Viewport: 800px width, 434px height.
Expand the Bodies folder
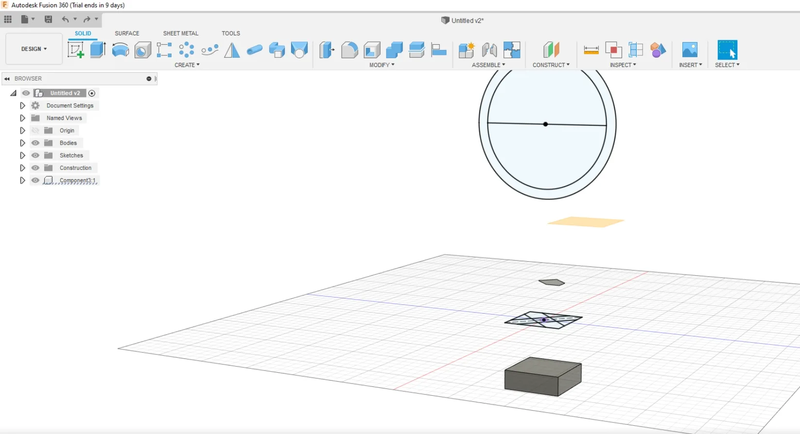[x=22, y=143]
